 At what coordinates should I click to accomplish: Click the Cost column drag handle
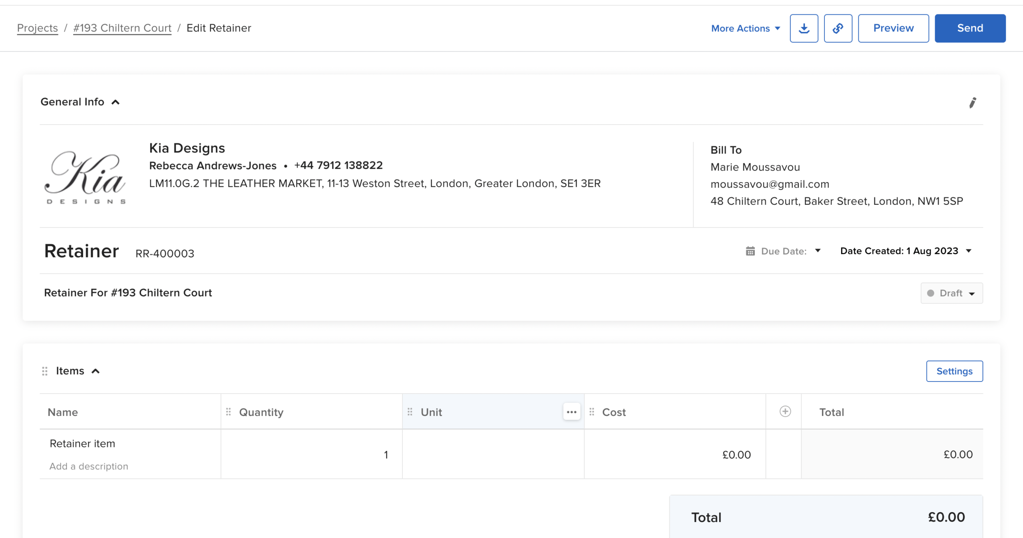pyautogui.click(x=592, y=412)
